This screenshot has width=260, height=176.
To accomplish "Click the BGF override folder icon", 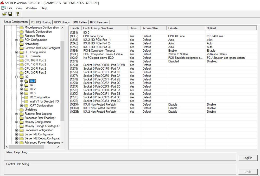I will [21, 56].
